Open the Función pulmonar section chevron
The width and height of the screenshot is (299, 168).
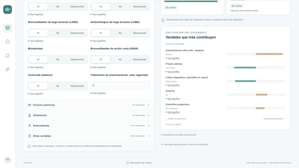click(x=148, y=105)
